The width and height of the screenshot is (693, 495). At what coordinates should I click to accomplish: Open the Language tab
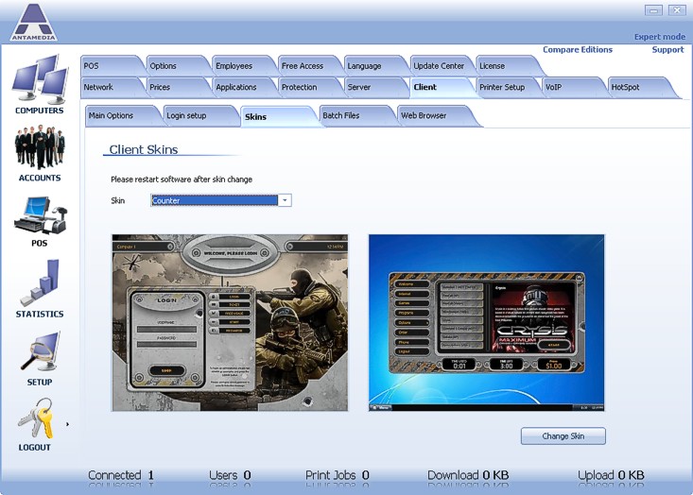point(375,66)
